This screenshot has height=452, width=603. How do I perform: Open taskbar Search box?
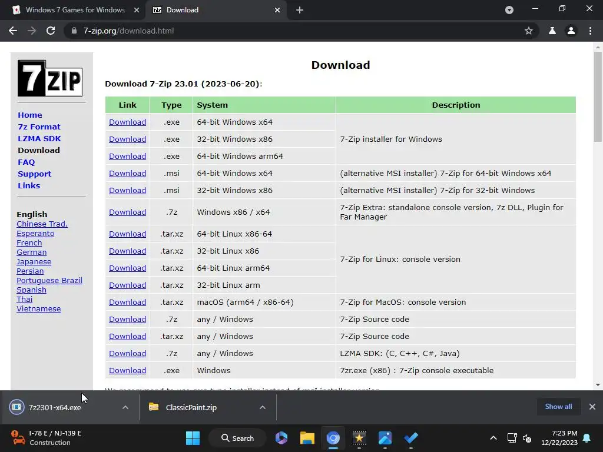tap(237, 438)
